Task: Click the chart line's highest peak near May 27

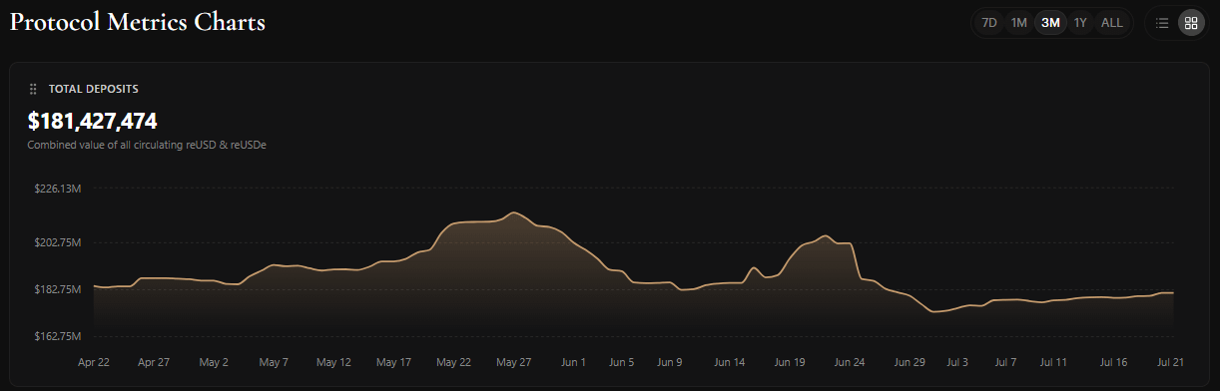Action: (x=513, y=212)
